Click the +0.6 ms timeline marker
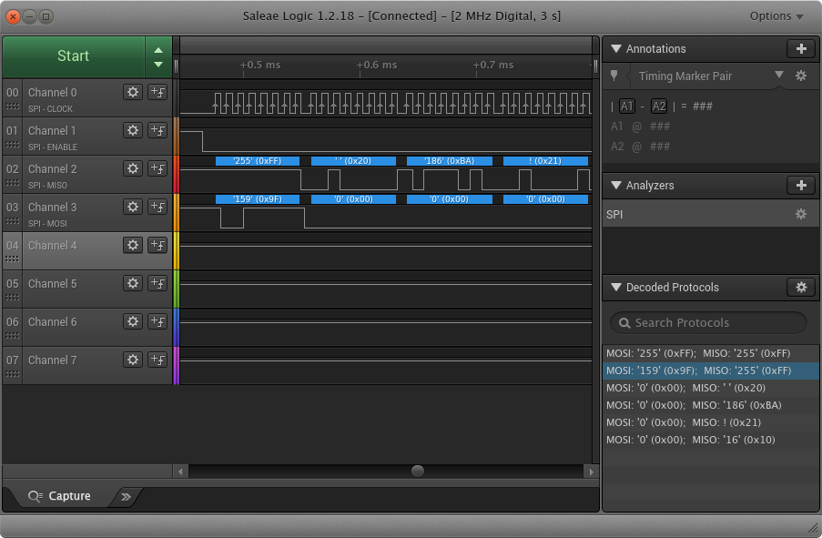This screenshot has width=822, height=538. [x=376, y=65]
